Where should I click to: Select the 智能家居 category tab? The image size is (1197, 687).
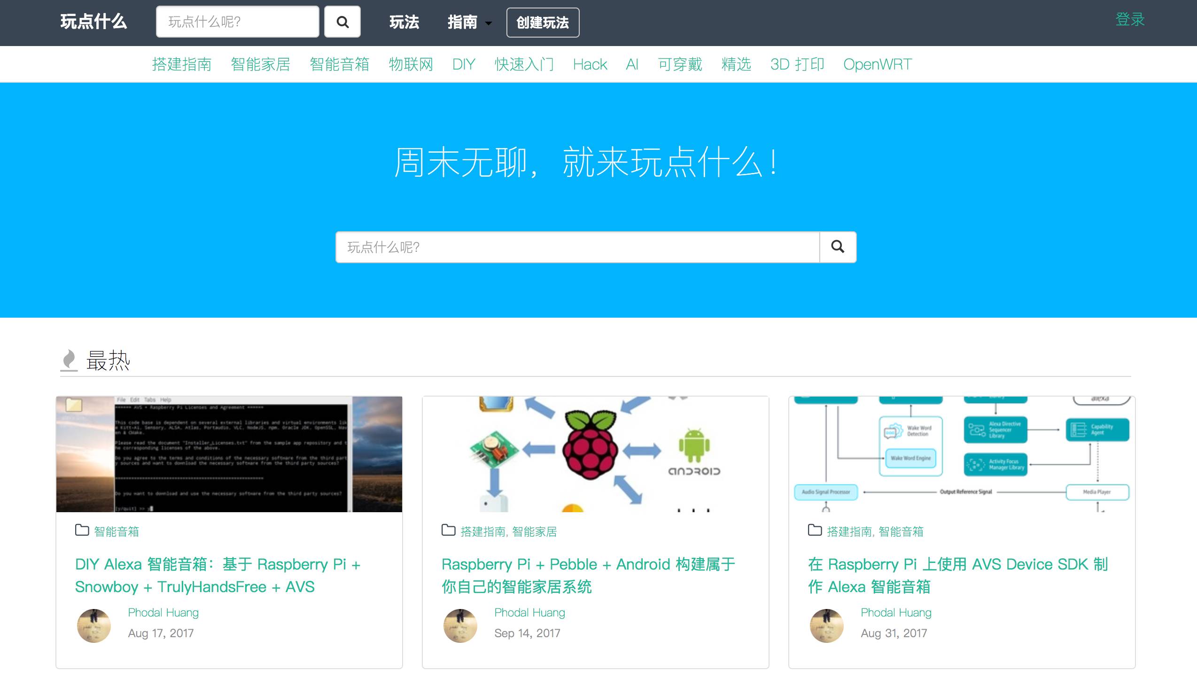point(260,64)
